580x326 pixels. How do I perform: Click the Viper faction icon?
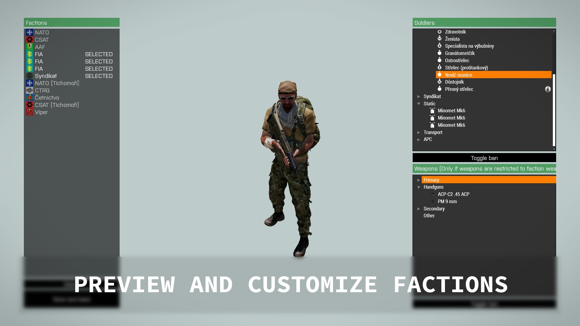(30, 112)
